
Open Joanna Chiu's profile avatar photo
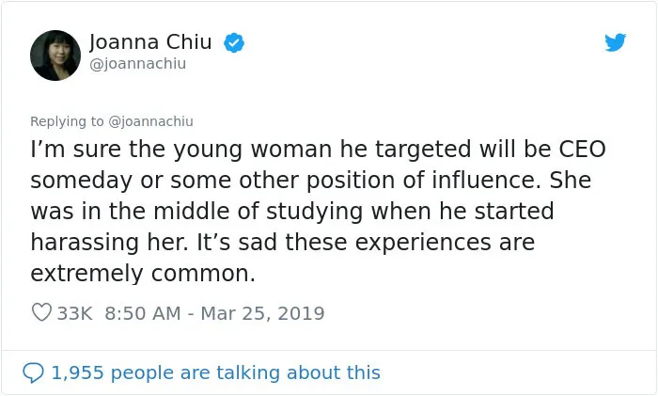pos(55,55)
